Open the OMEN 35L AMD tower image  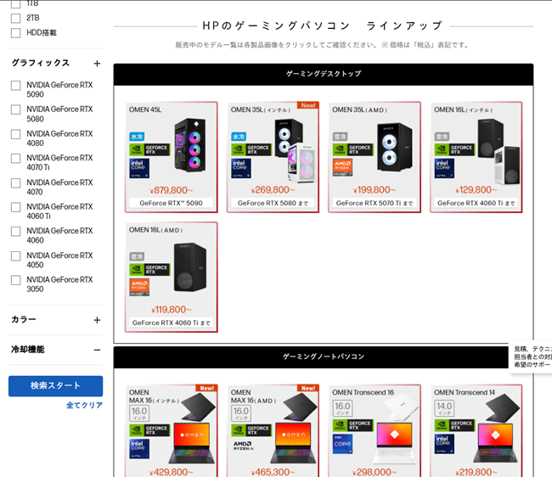[x=394, y=147]
